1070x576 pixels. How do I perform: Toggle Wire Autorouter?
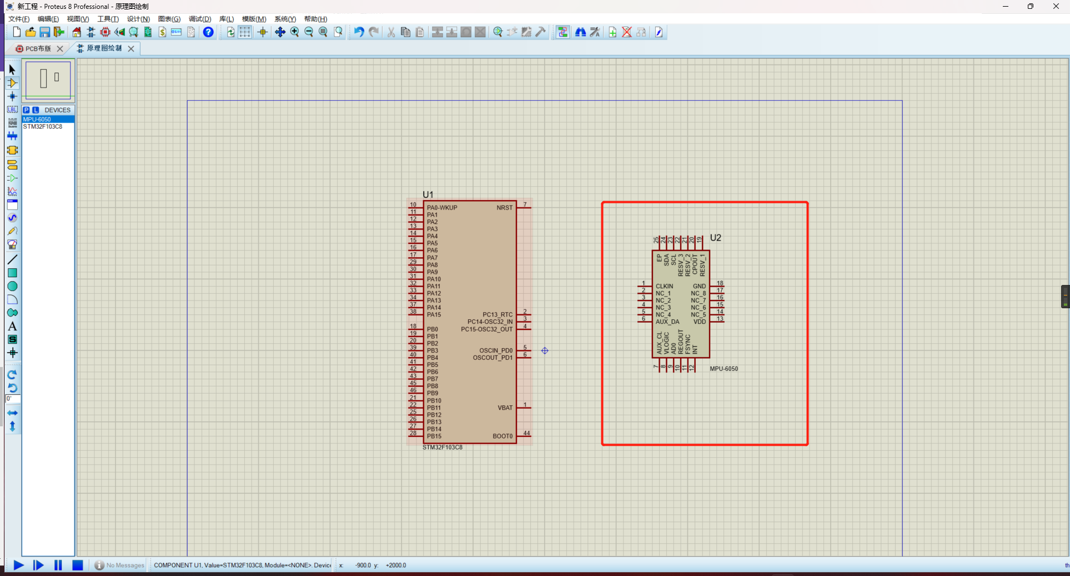pyautogui.click(x=562, y=32)
